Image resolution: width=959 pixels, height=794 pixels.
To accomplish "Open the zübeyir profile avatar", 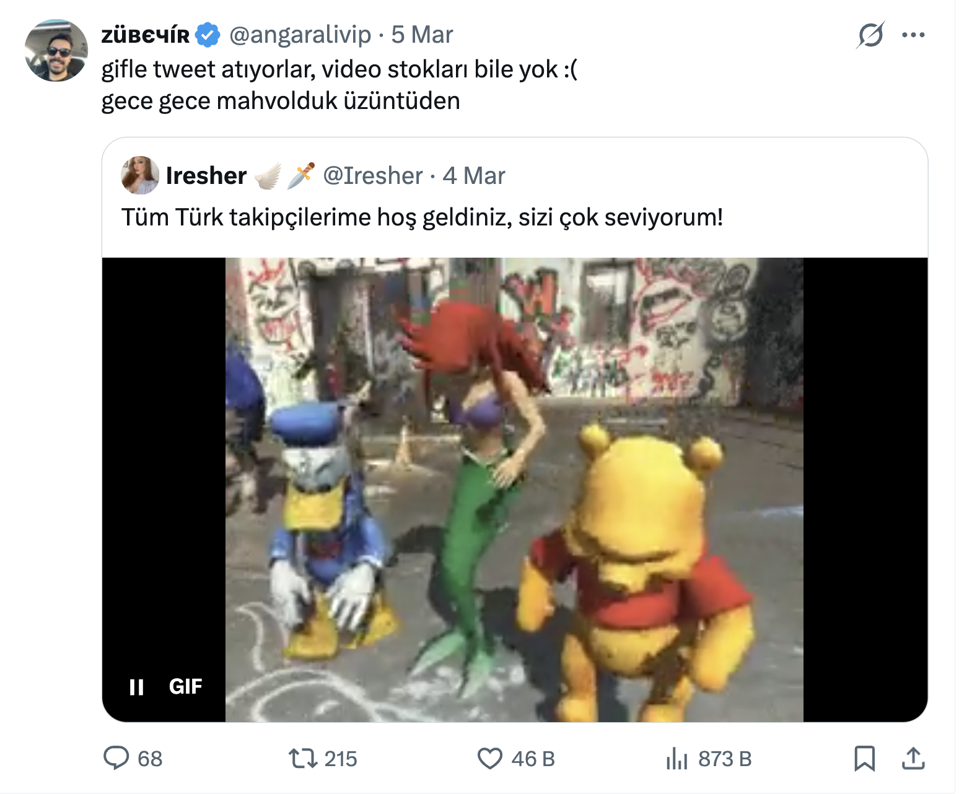I will (56, 50).
